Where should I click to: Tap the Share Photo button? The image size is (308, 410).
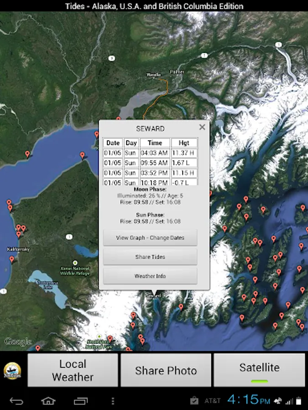point(166,370)
